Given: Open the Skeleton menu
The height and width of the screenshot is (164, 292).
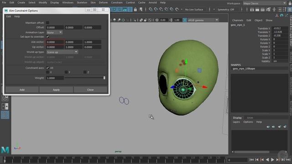Looking at the screenshot, I should pos(82,3).
